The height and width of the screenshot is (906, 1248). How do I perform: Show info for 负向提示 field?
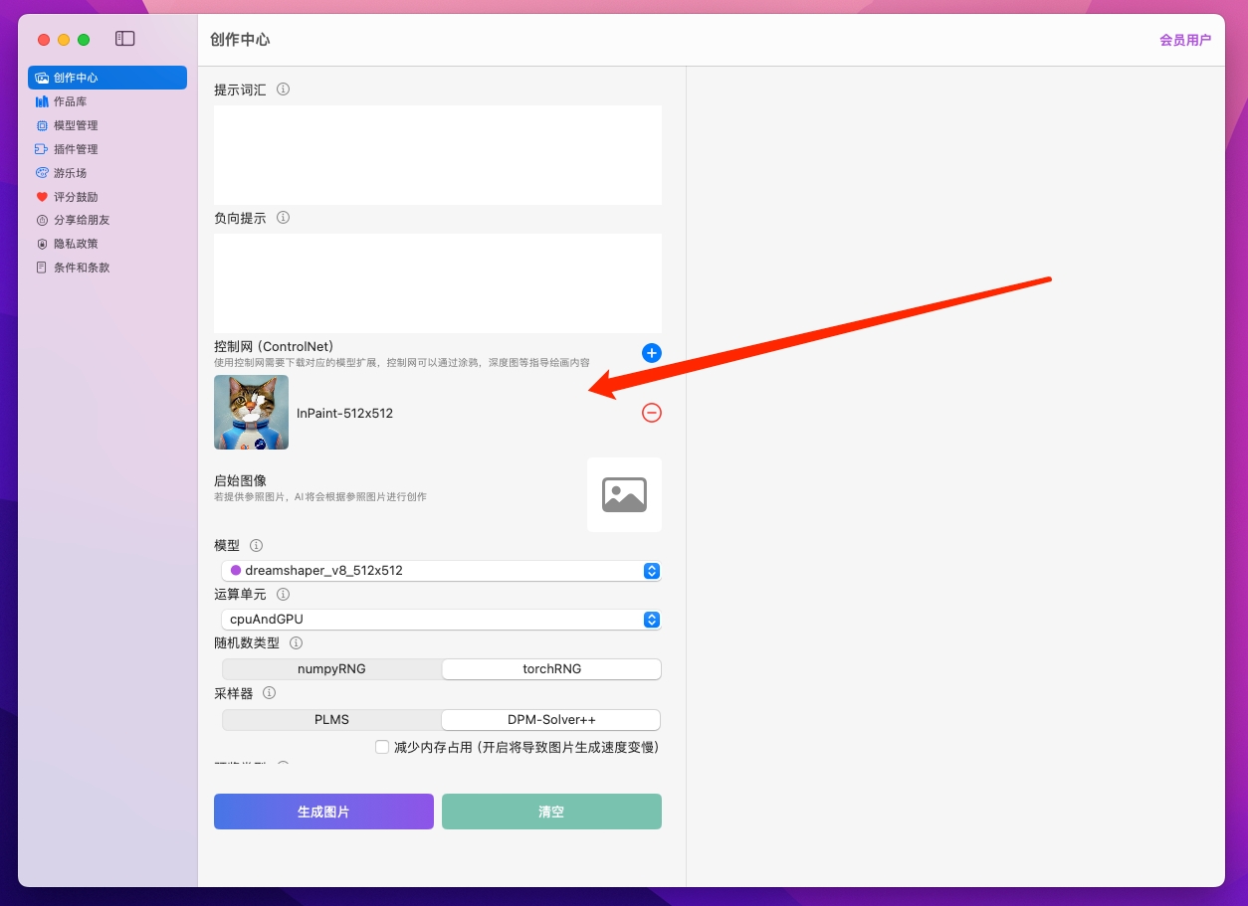point(283,218)
